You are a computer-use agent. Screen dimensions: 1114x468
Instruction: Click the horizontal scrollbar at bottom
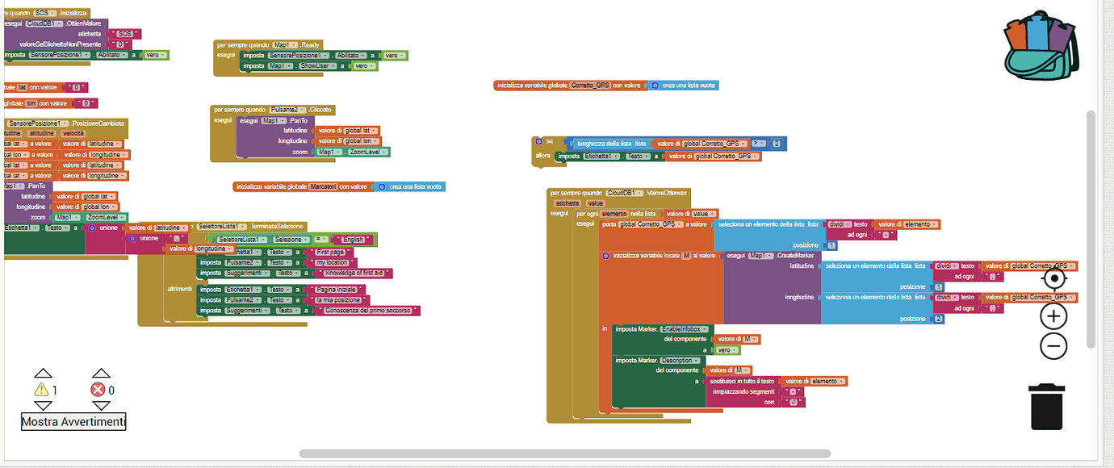click(x=564, y=453)
